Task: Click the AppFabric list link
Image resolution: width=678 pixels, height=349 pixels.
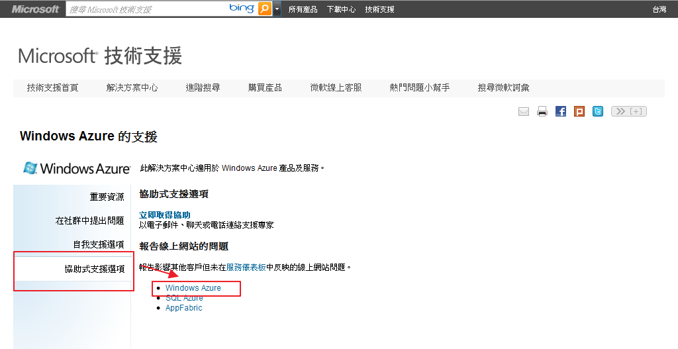Action: [184, 308]
